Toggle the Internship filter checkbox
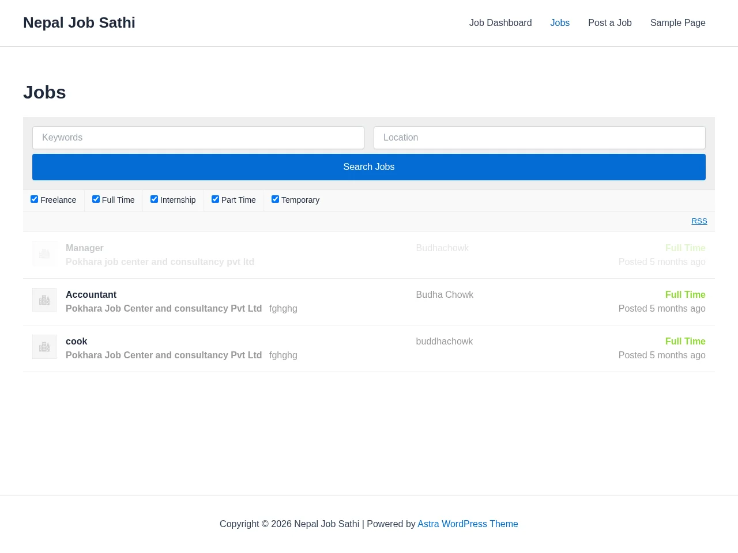Image resolution: width=738 pixels, height=553 pixels. (x=154, y=199)
